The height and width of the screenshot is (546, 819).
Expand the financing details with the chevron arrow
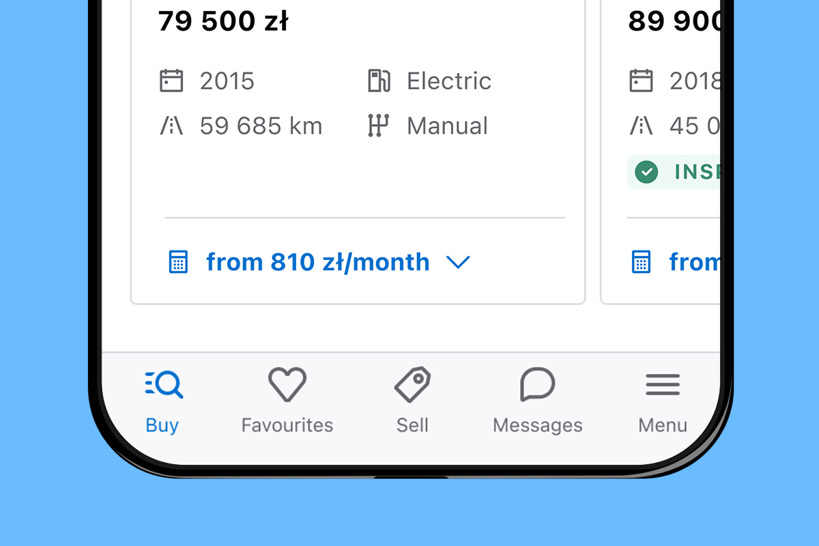point(459,262)
